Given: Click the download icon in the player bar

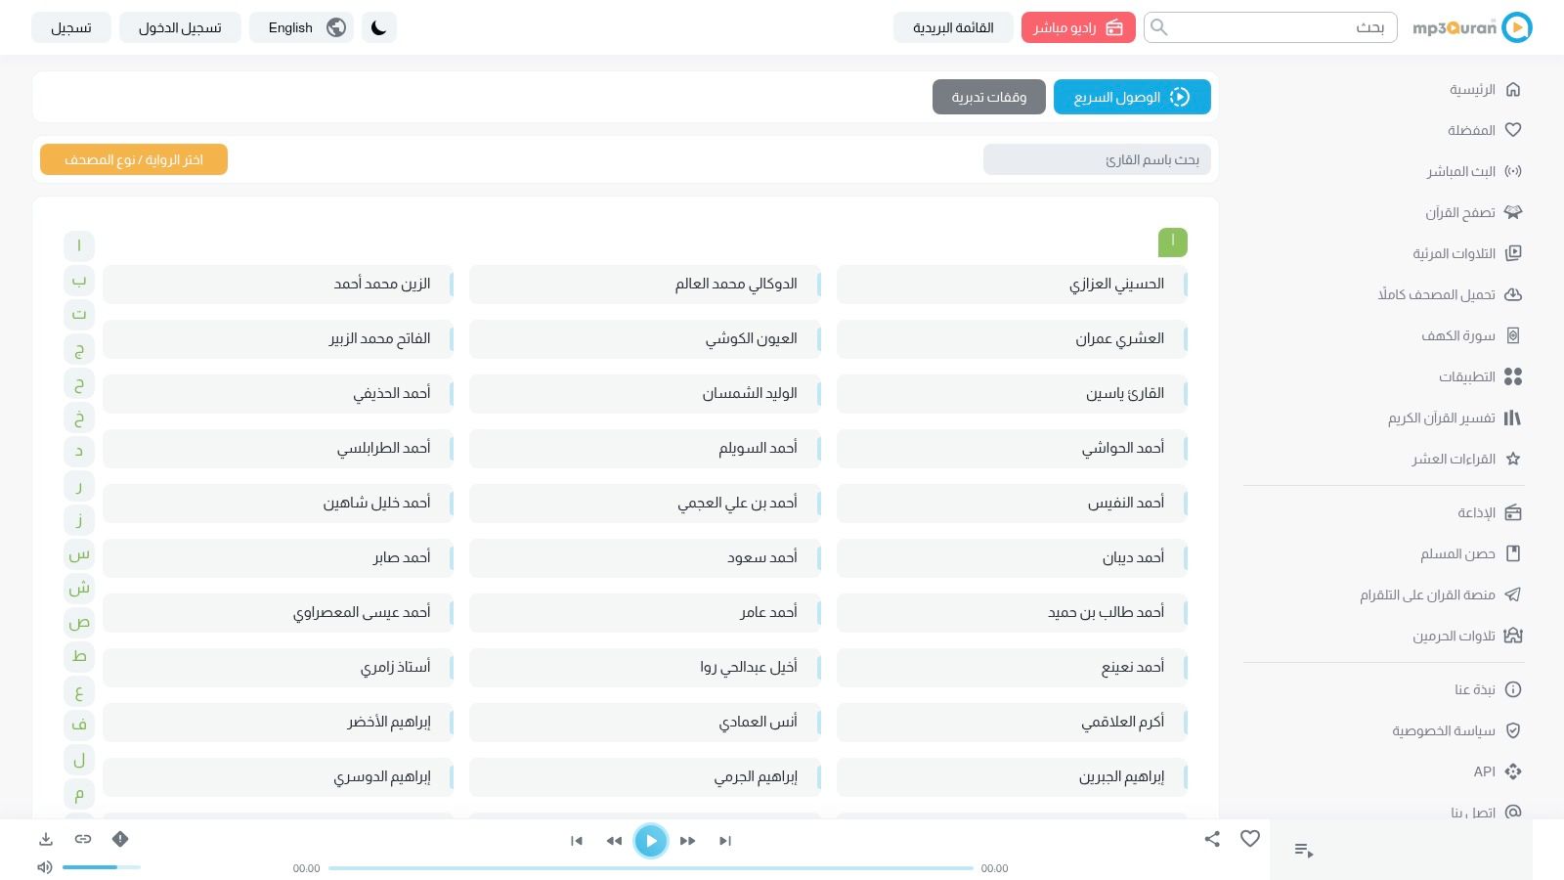Looking at the screenshot, I should pyautogui.click(x=46, y=839).
